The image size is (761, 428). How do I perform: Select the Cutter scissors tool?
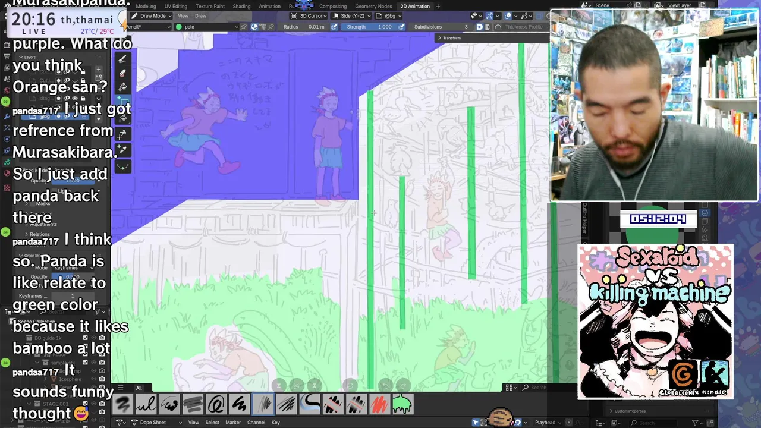point(122,135)
